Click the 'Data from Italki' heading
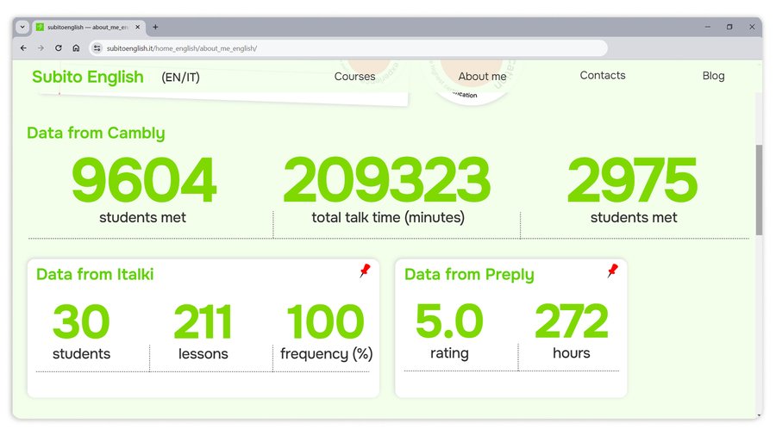Image resolution: width=776 pixels, height=436 pixels. [95, 274]
